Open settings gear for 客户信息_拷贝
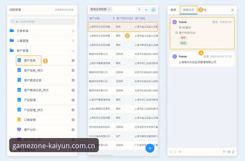The height and width of the screenshot is (161, 245). point(73,70)
